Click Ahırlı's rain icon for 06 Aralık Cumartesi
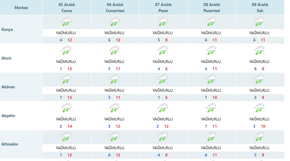Viewport: 290px width, 161px height. [114, 51]
